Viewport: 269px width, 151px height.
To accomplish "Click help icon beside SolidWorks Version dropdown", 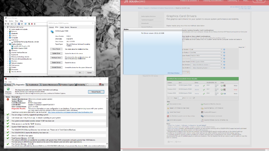I will coord(224,65).
